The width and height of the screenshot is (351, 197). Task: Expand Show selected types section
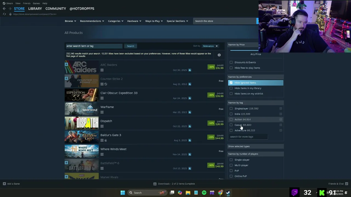click(255, 146)
